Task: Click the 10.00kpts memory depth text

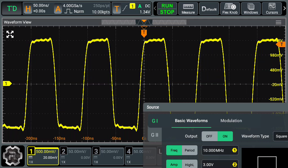Action: [101, 12]
